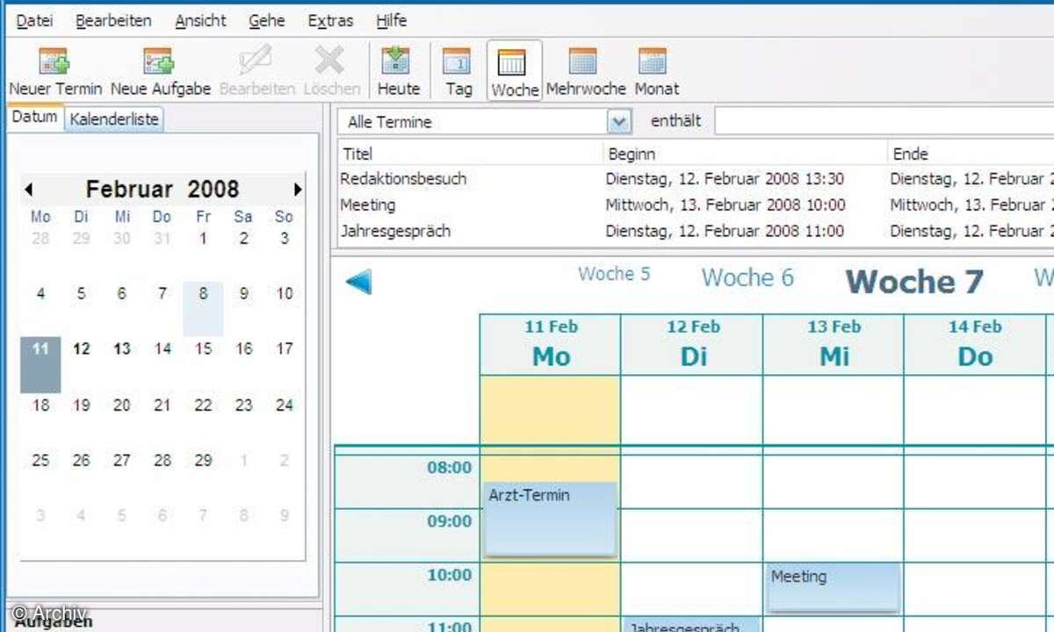Click the Woche 7 heading
This screenshot has width=1054, height=632.
coord(914,281)
